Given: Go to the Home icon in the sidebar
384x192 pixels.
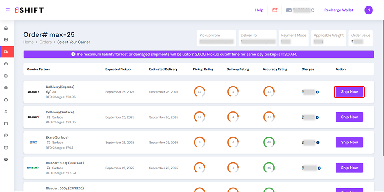Looking at the screenshot, I should point(6,28).
